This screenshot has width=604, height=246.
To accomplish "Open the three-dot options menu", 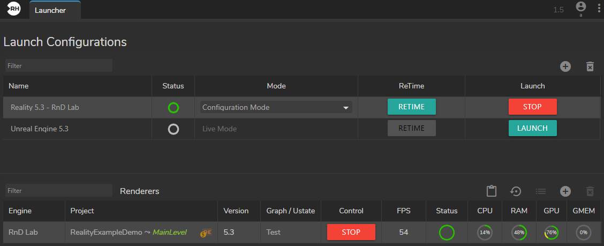I will click(599, 9).
